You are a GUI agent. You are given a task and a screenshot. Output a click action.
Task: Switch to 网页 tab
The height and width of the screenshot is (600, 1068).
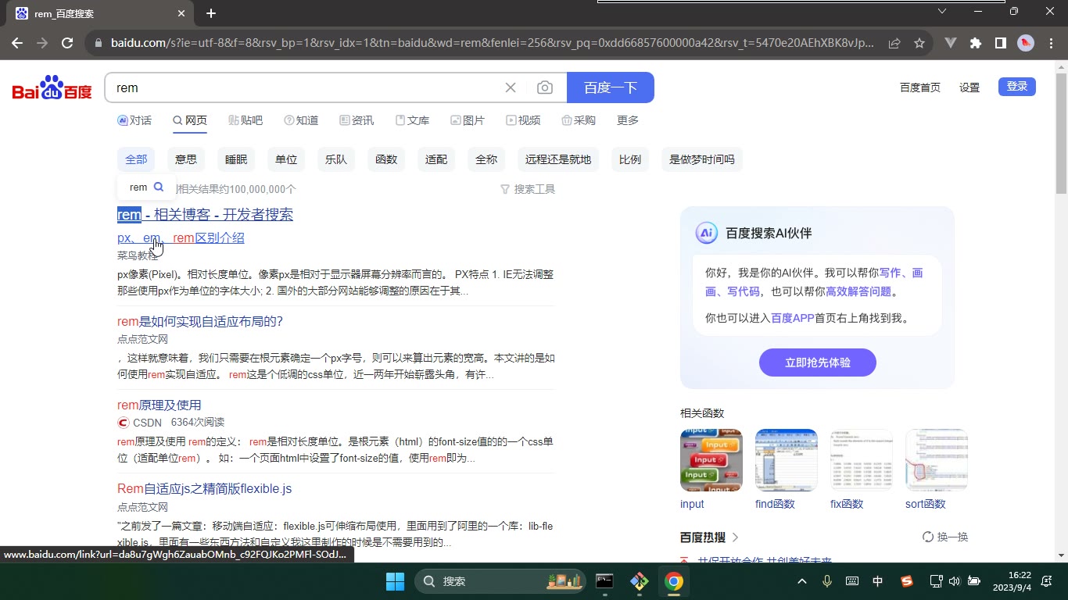190,120
